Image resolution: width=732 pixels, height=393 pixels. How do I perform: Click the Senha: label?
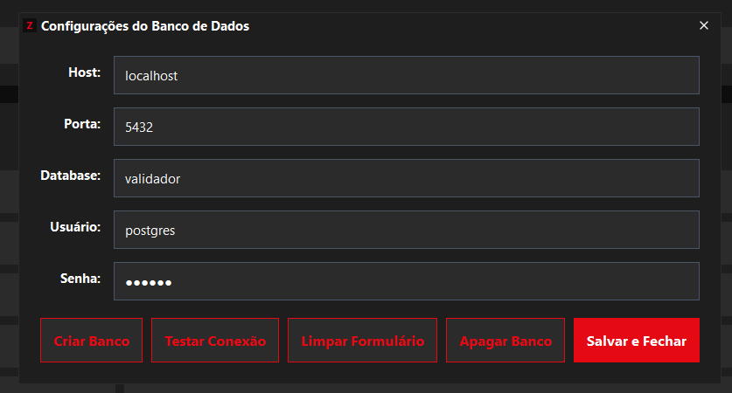80,279
